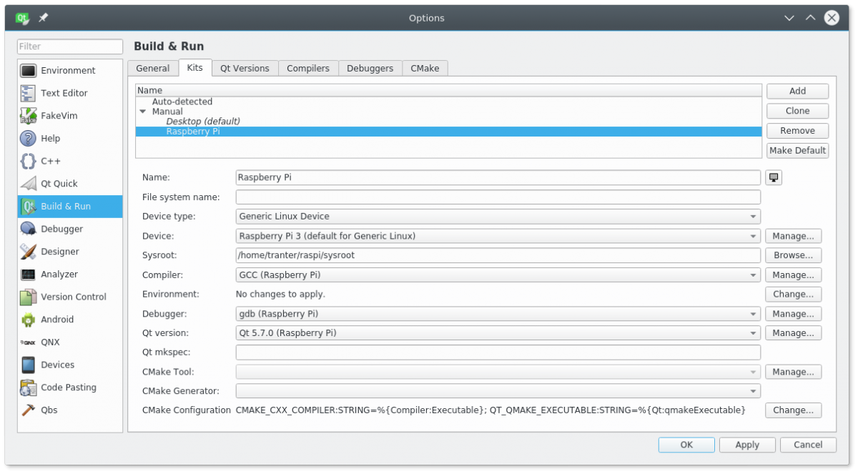Image resolution: width=858 pixels, height=474 pixels.
Task: Click the C++ braces icon
Action: click(x=29, y=161)
